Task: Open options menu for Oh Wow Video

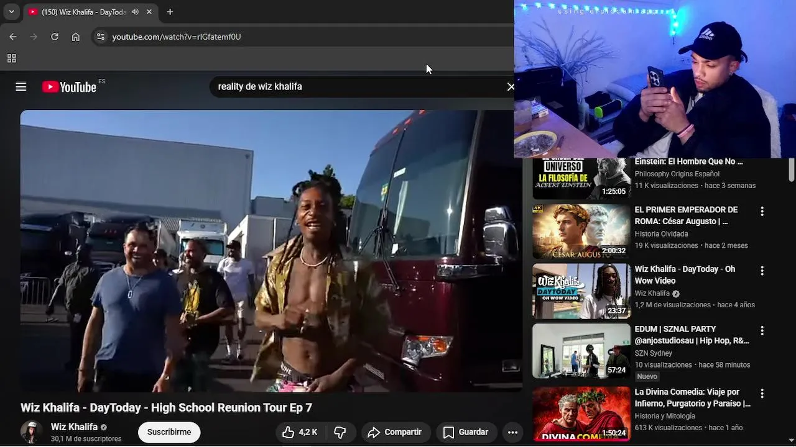Action: coord(762,271)
